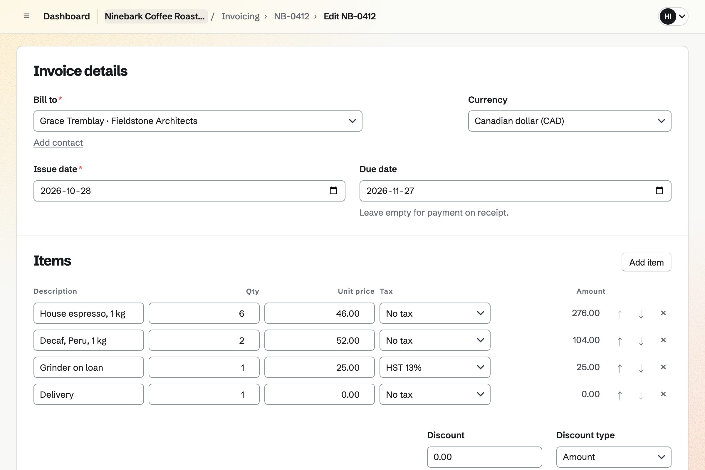Go back to NB-0412 breadcrumb
The image size is (705, 470).
point(291,16)
